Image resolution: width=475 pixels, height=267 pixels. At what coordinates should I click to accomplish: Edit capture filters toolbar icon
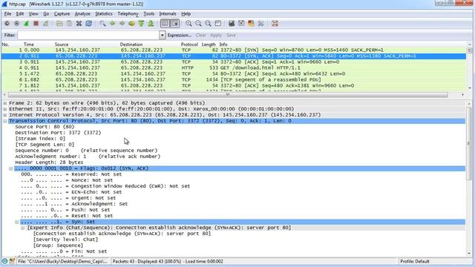click(232, 24)
